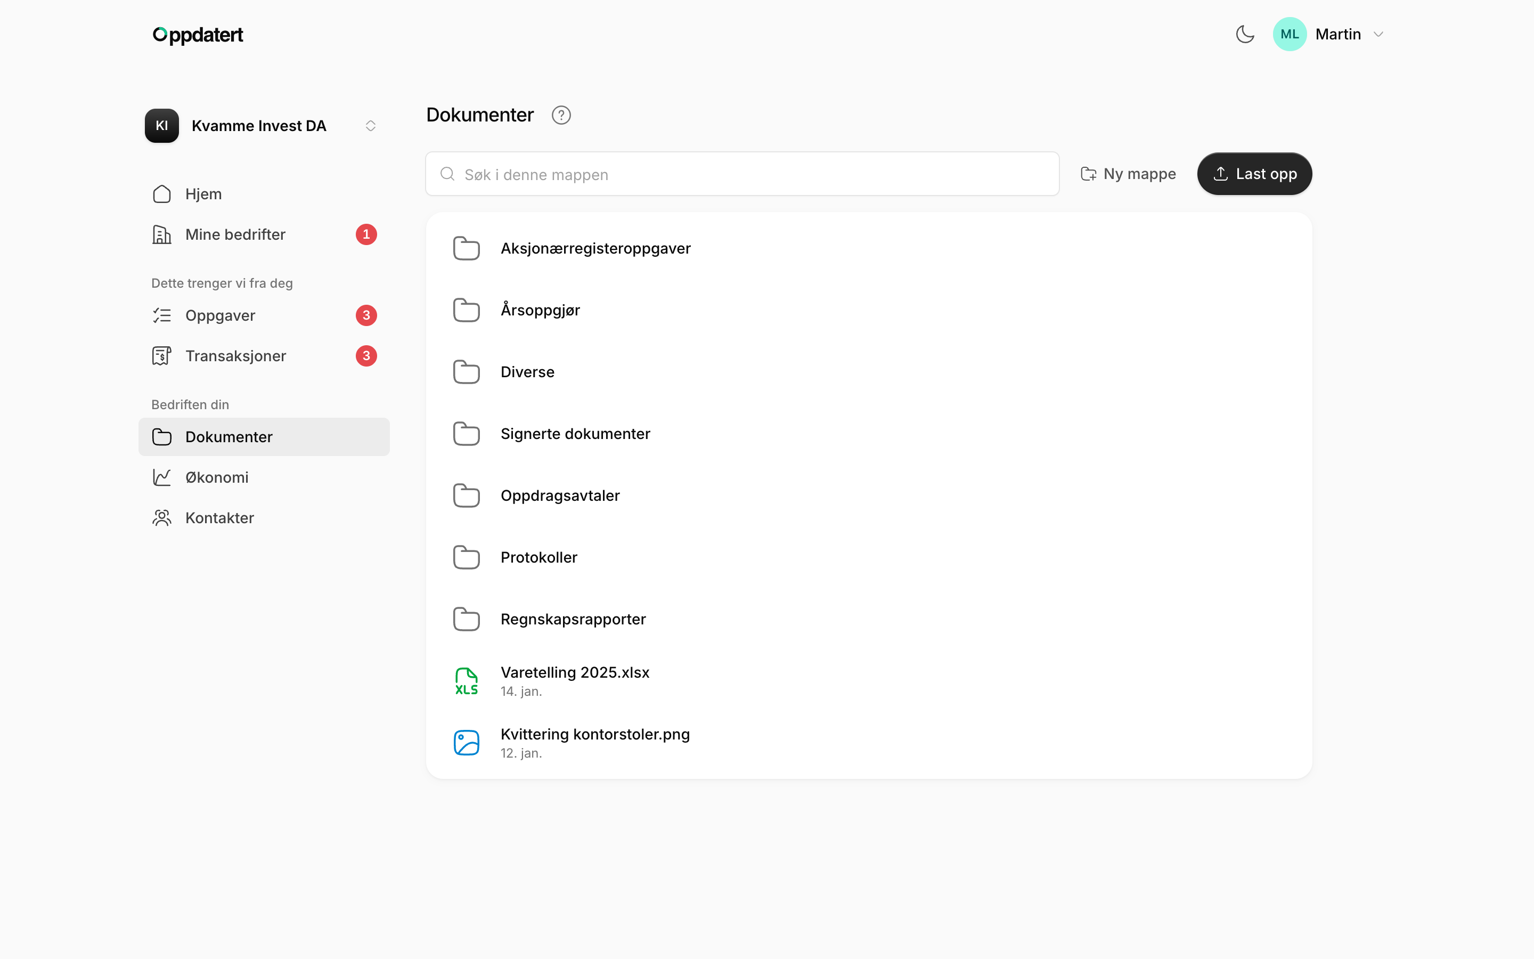
Task: Toggle dark mode moon icon
Action: coord(1245,34)
